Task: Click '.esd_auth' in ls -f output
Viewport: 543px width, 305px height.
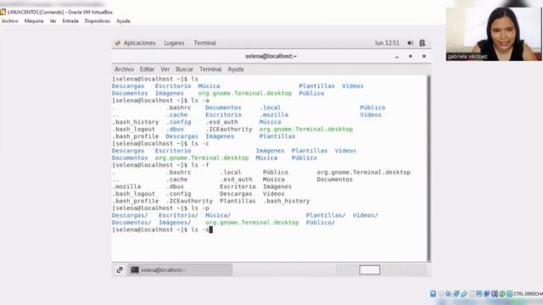Action: [x=236, y=180]
